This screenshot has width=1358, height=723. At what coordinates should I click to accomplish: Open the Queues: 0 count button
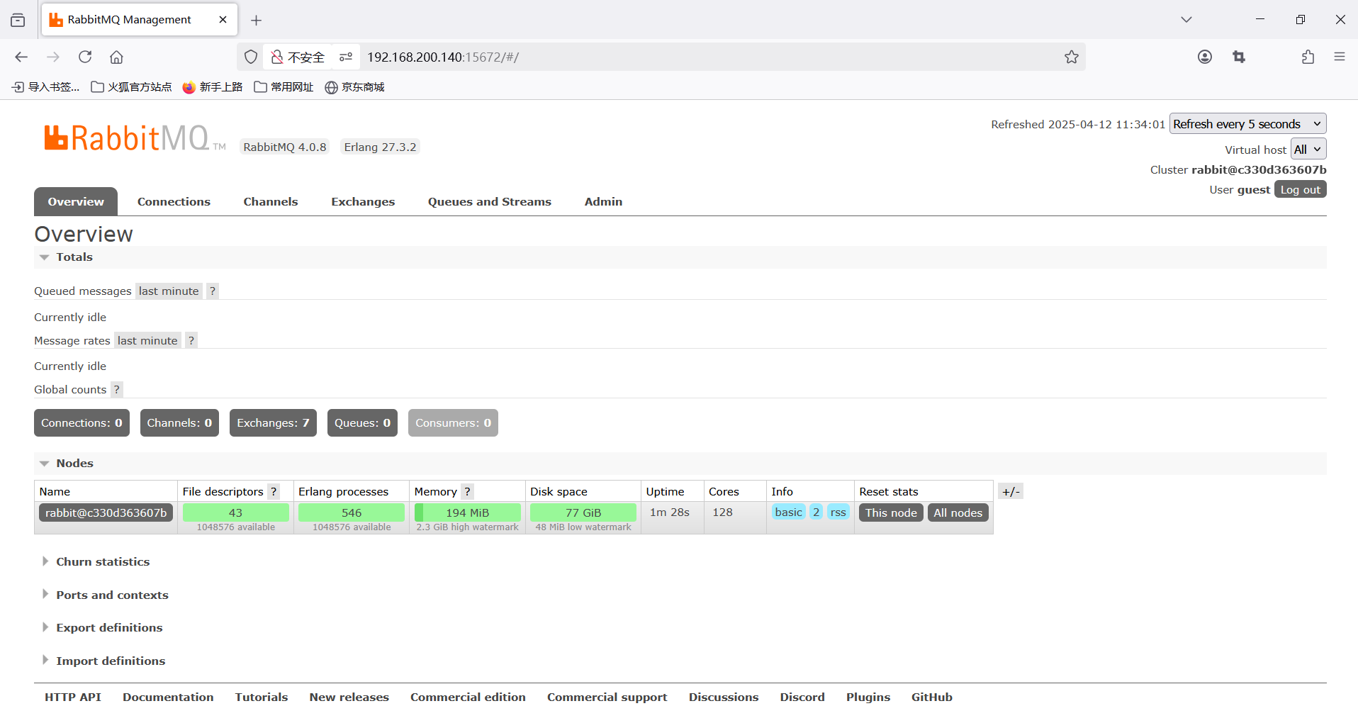[362, 422]
